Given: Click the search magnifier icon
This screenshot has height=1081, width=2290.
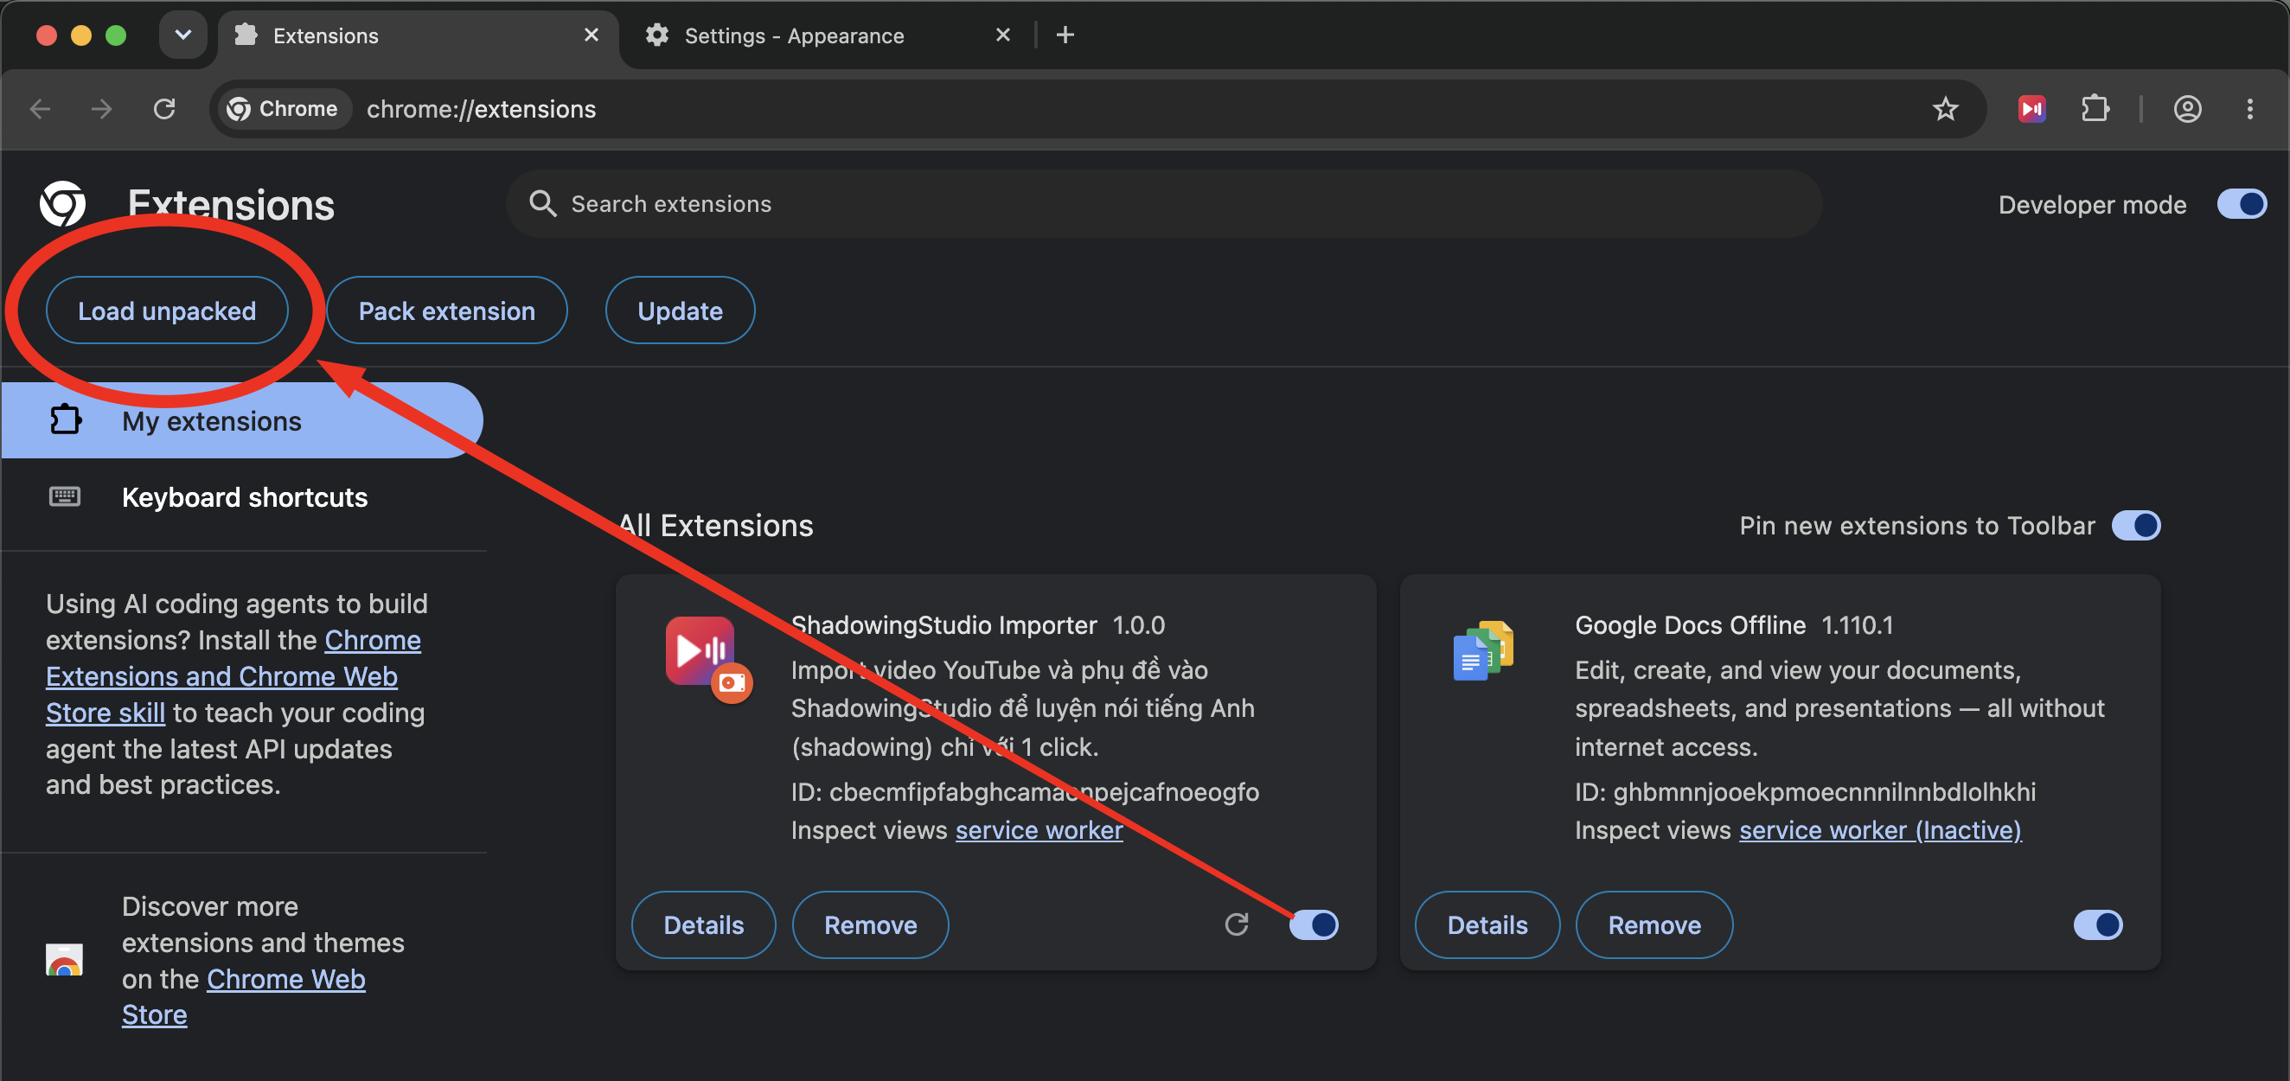Looking at the screenshot, I should click(542, 203).
